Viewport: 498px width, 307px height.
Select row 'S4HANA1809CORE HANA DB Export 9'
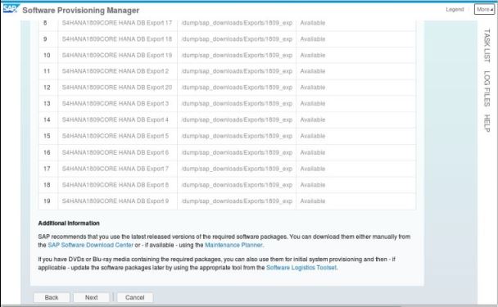[x=227, y=201]
